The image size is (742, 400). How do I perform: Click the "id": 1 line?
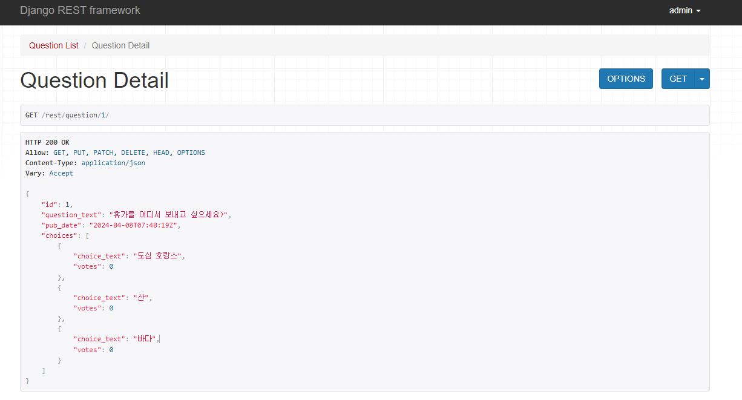pyautogui.click(x=57, y=205)
